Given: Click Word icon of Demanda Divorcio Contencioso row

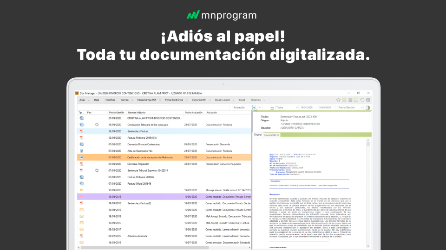Looking at the screenshot, I should pos(81,144).
